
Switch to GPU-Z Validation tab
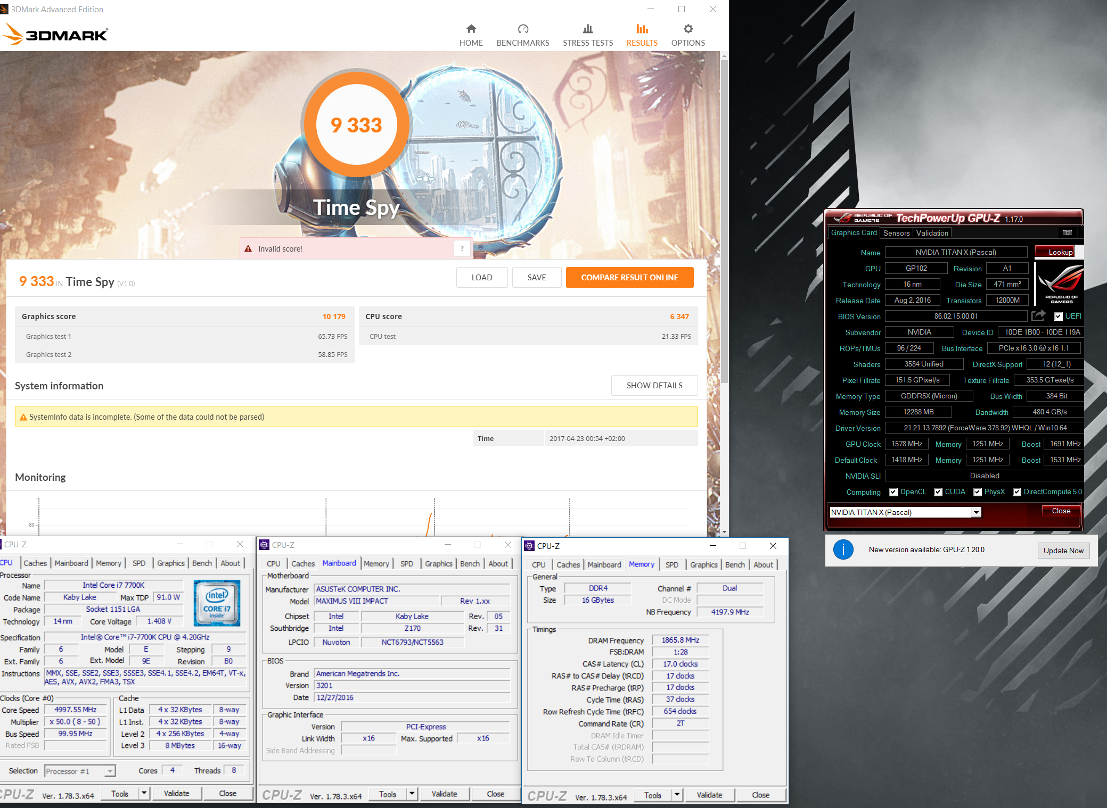pos(932,233)
